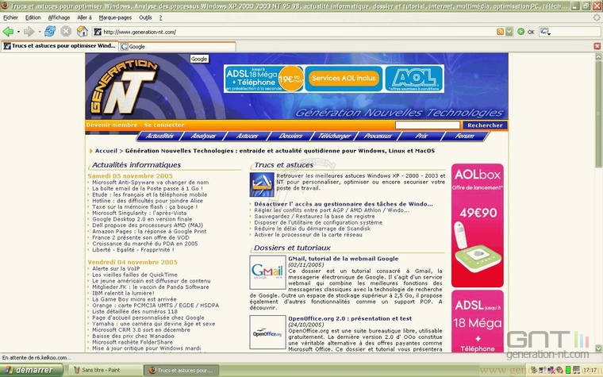Open the Astuces navigation tab
This screenshot has height=377, width=603.
(x=247, y=136)
